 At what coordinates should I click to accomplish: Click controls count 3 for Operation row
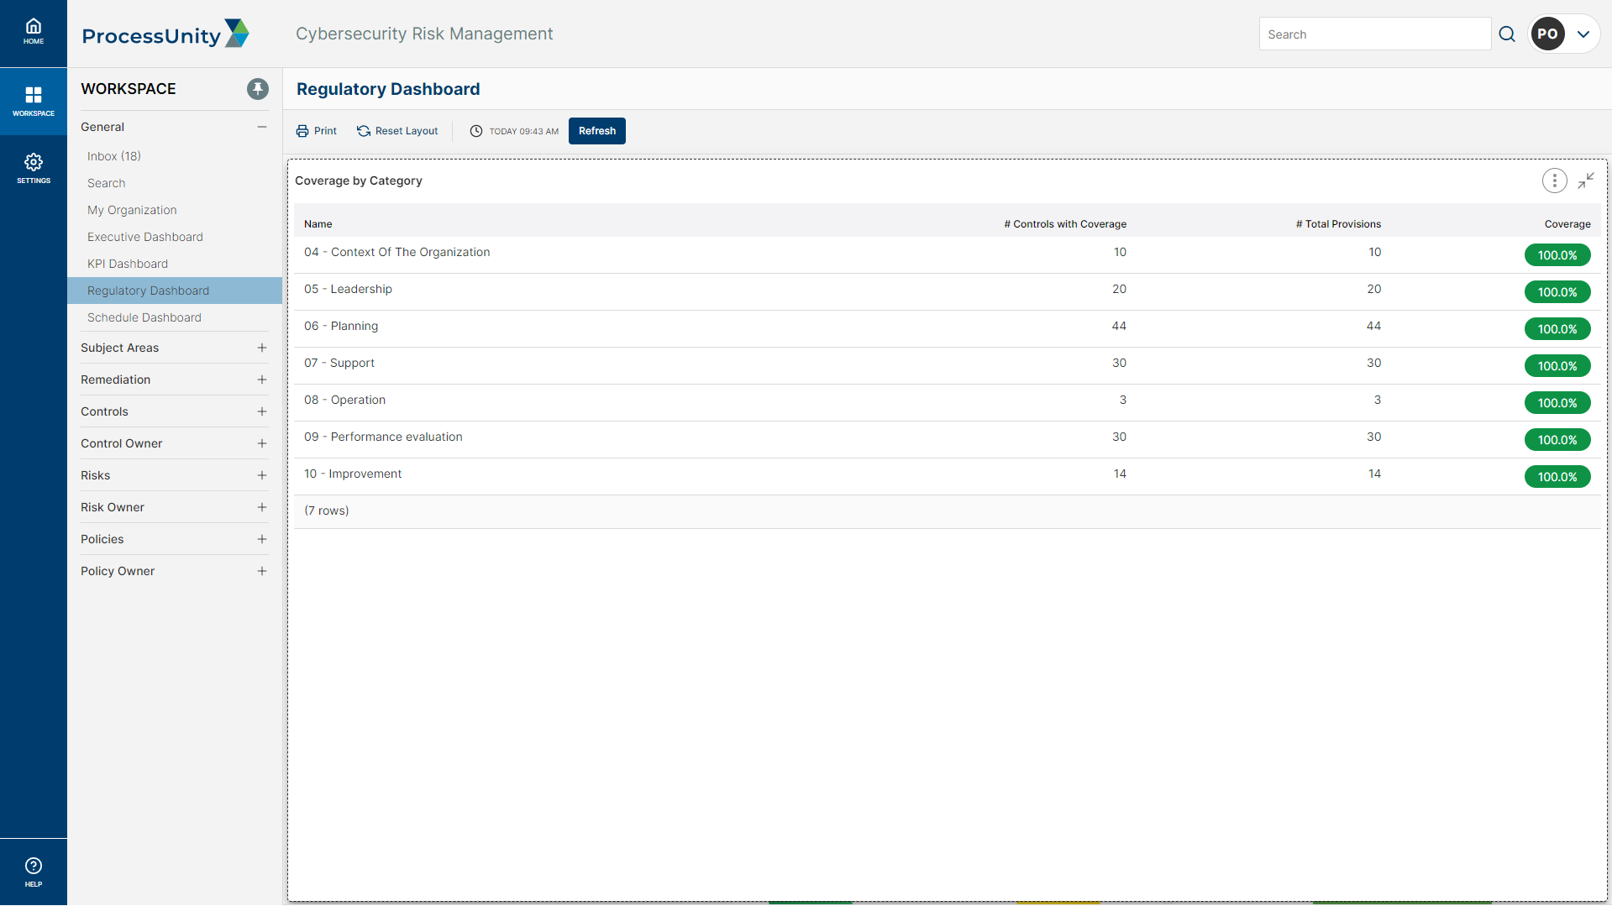click(1123, 400)
